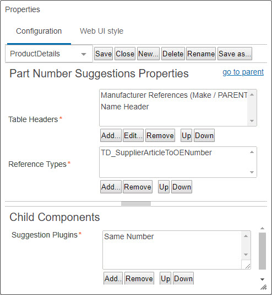This screenshot has width=272, height=295.
Task: Switch to the Web UI style tab
Action: pos(101,31)
